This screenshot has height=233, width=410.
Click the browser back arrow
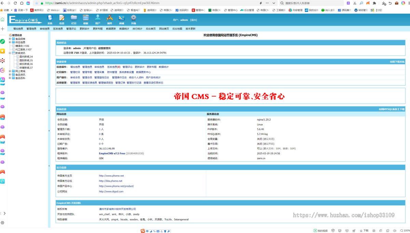pyautogui.click(x=3, y=3)
